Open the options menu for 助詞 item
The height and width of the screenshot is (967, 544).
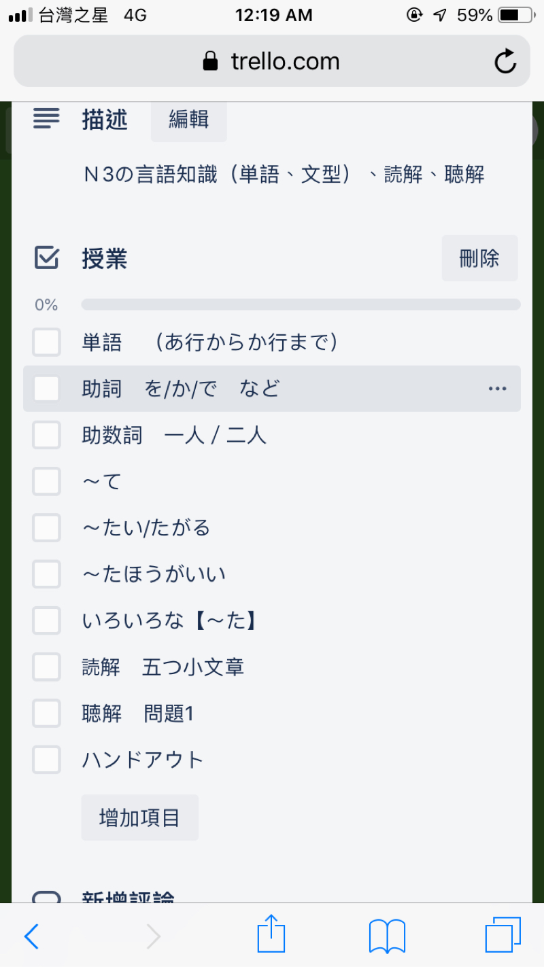pos(497,388)
